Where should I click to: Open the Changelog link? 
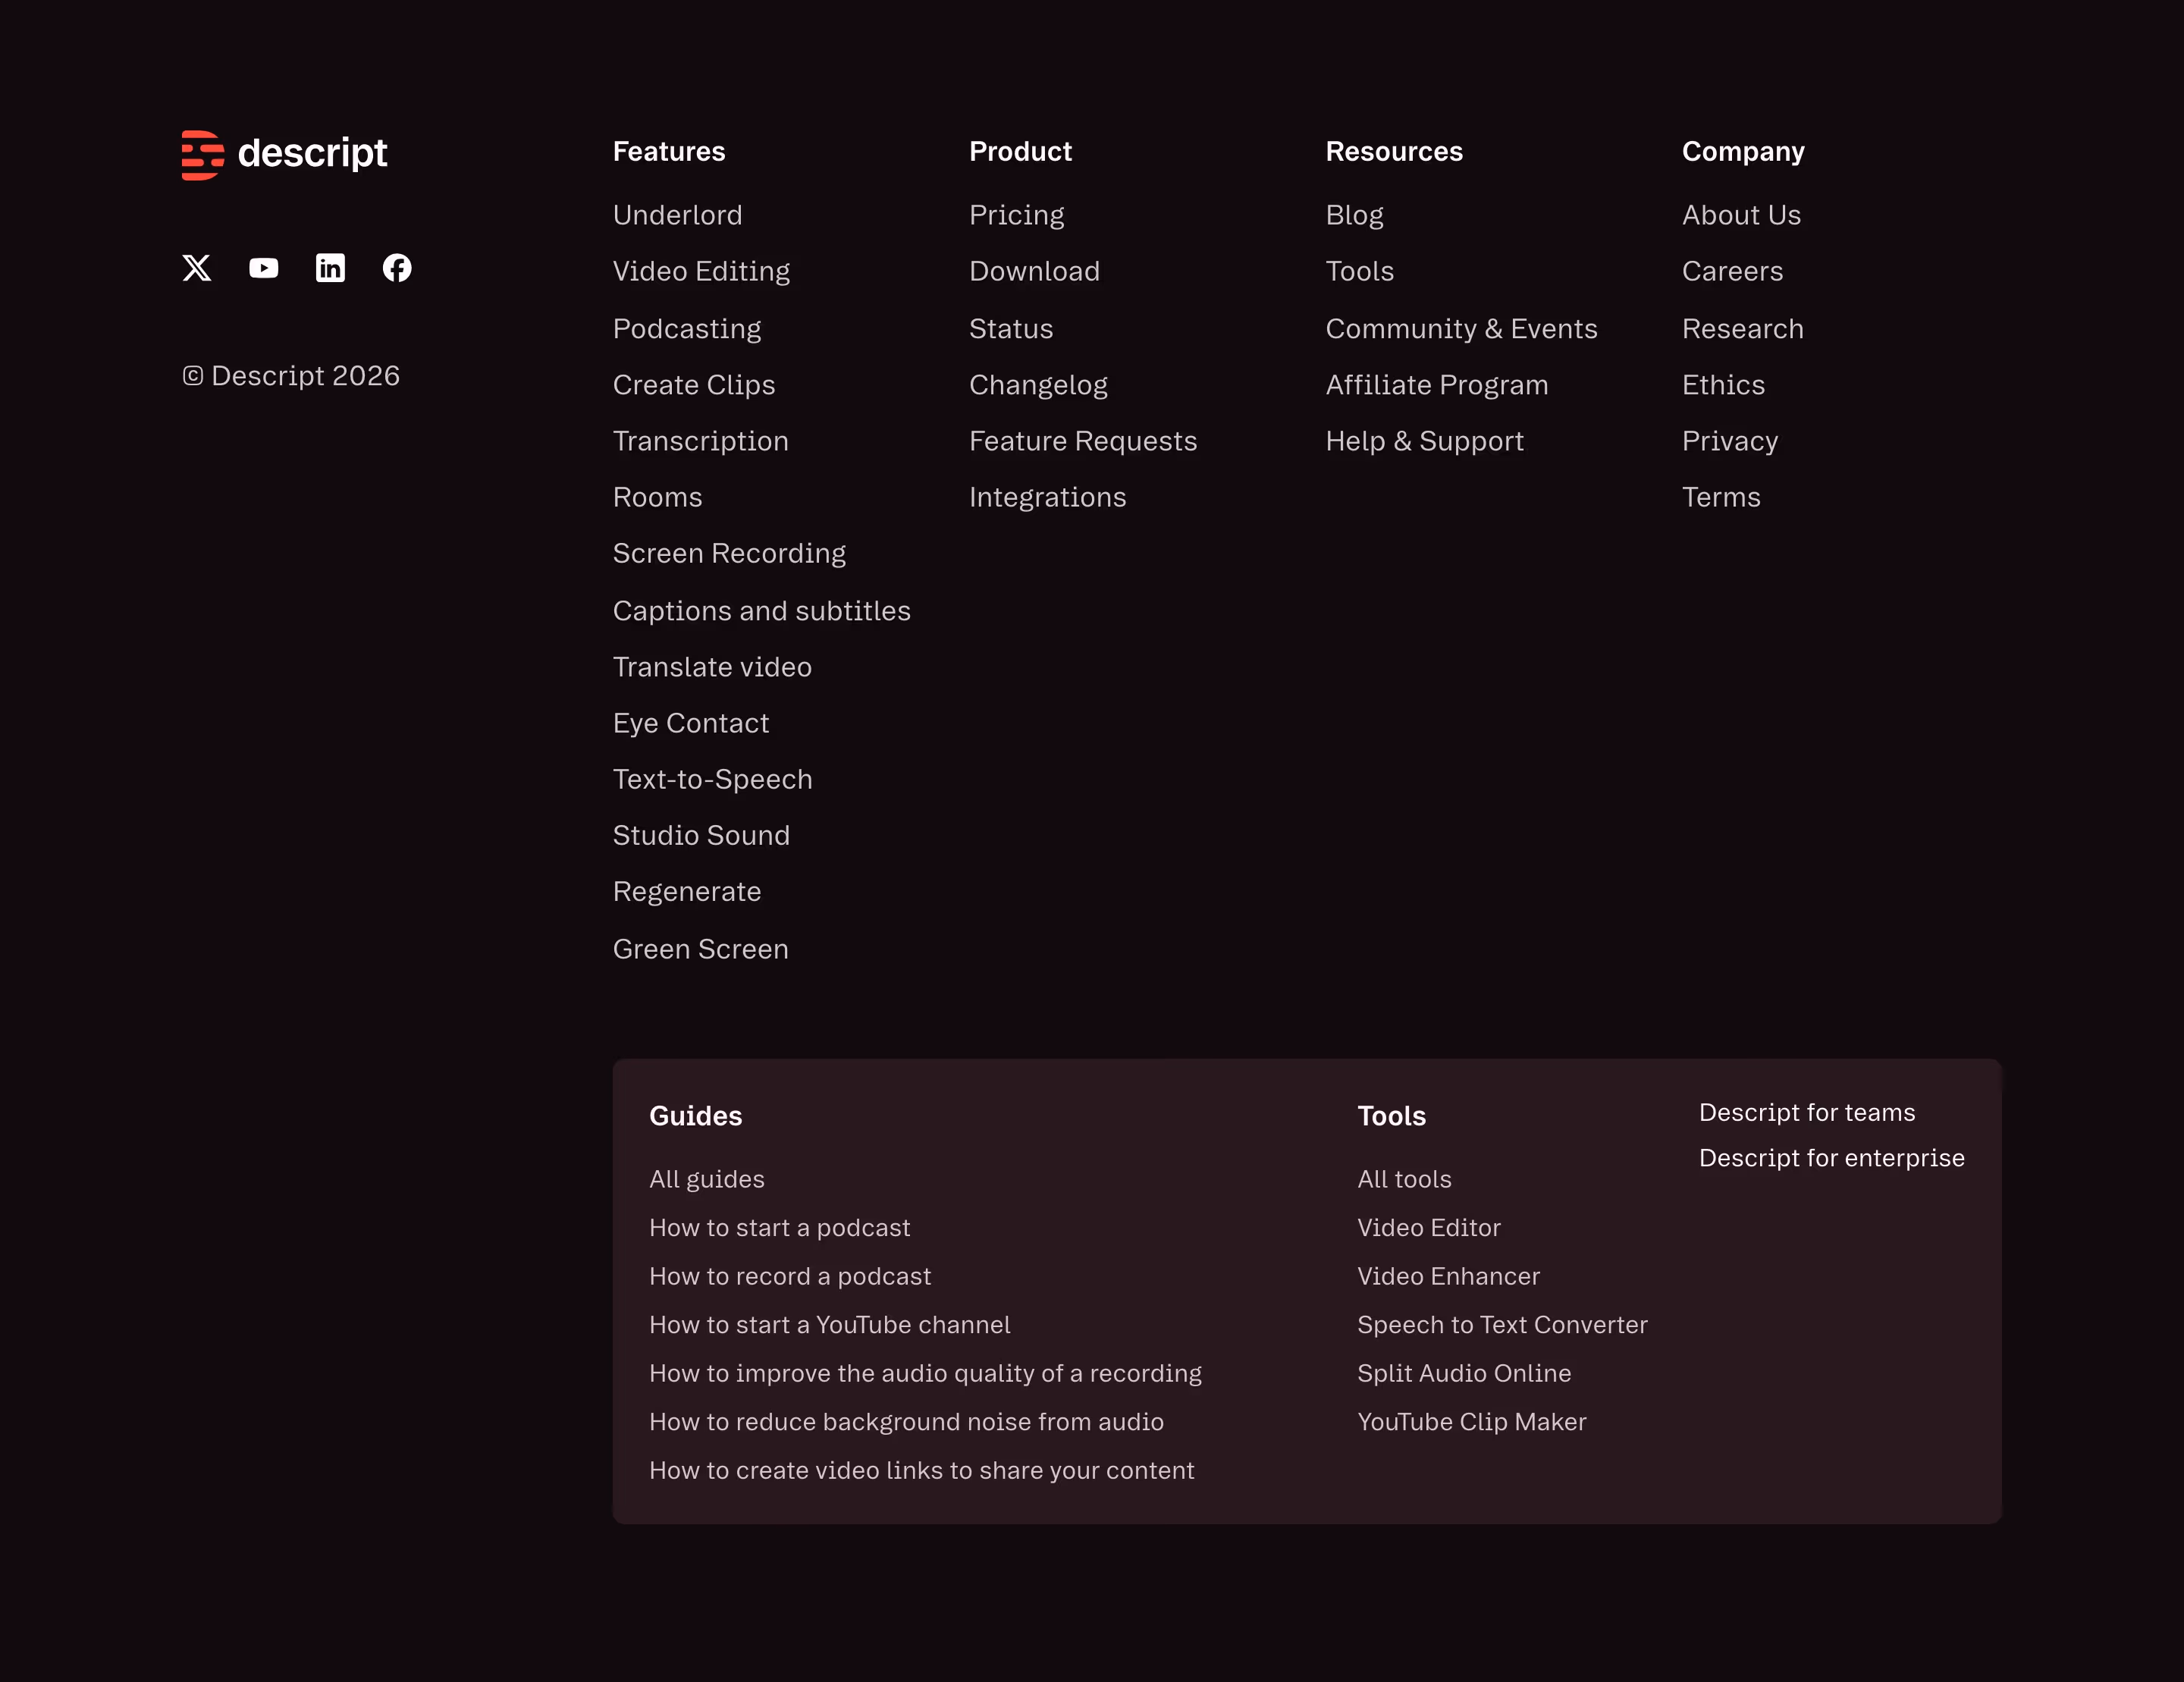[x=1038, y=385]
